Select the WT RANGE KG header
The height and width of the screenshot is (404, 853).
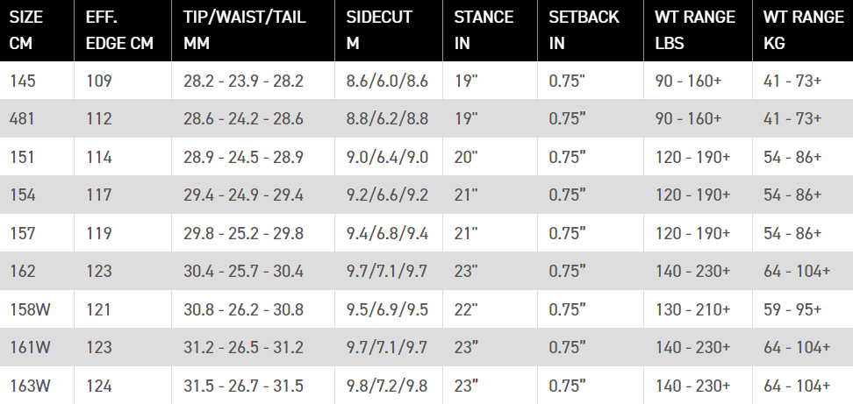(803, 31)
